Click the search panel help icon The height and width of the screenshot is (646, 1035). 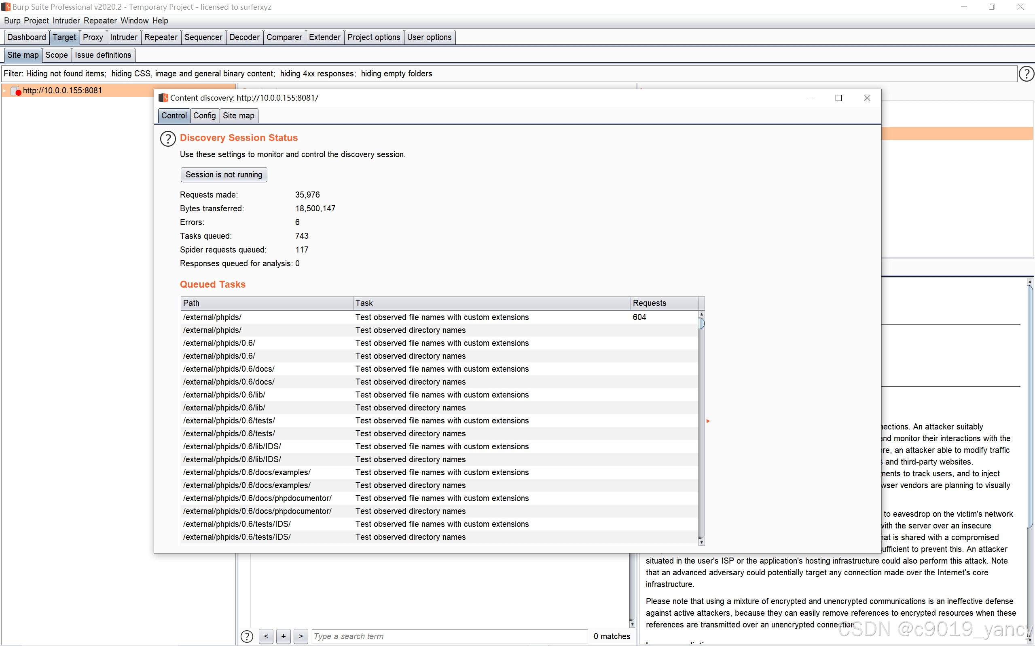[x=247, y=636]
